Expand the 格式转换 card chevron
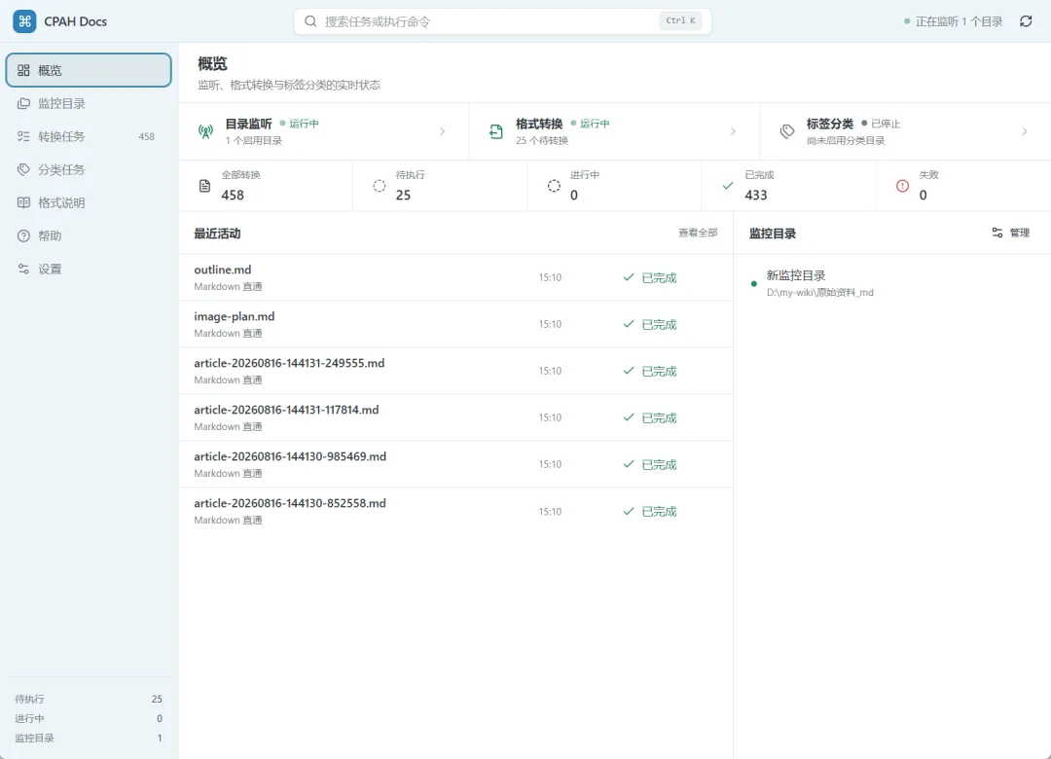The image size is (1051, 759). 734,131
